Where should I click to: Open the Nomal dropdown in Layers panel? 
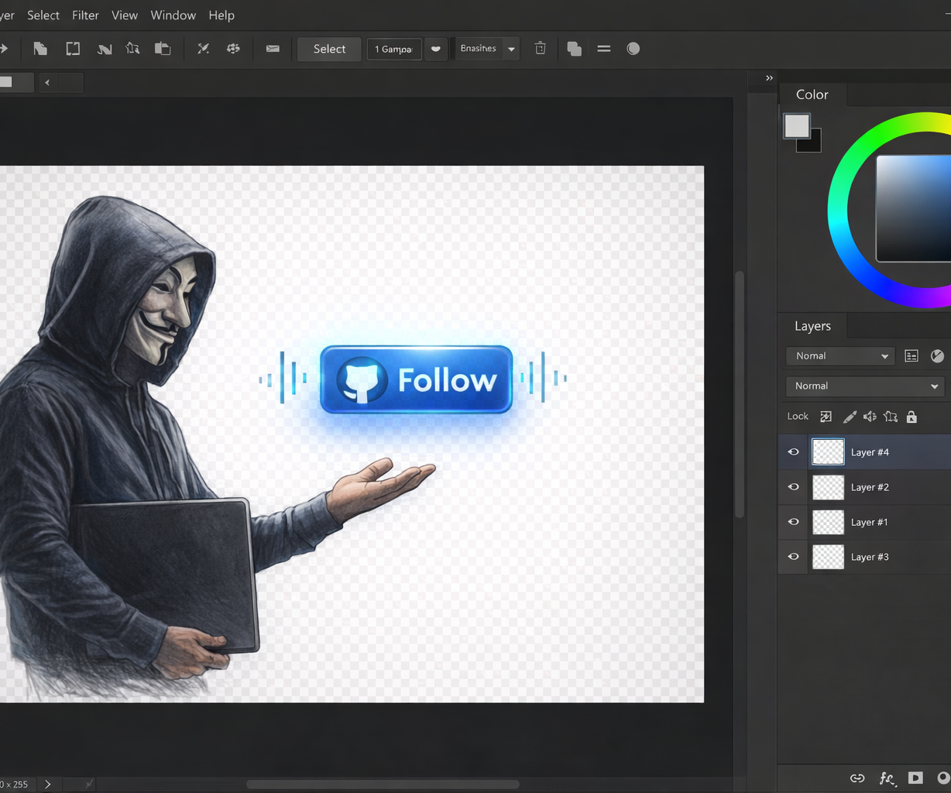click(x=840, y=356)
